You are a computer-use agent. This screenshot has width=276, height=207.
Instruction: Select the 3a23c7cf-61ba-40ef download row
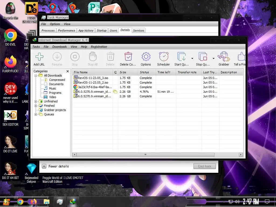click(158, 87)
